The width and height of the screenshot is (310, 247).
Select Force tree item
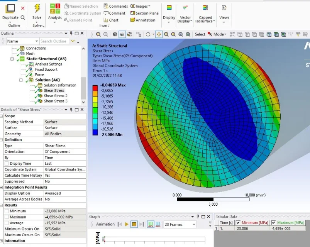pos(39,75)
